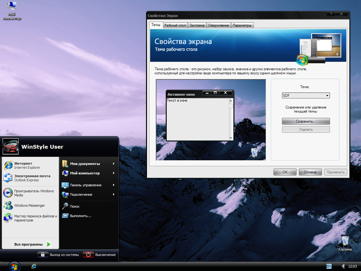Click the Поиск label in Start menu
Viewport: 361px width, 271px height.
point(75,206)
